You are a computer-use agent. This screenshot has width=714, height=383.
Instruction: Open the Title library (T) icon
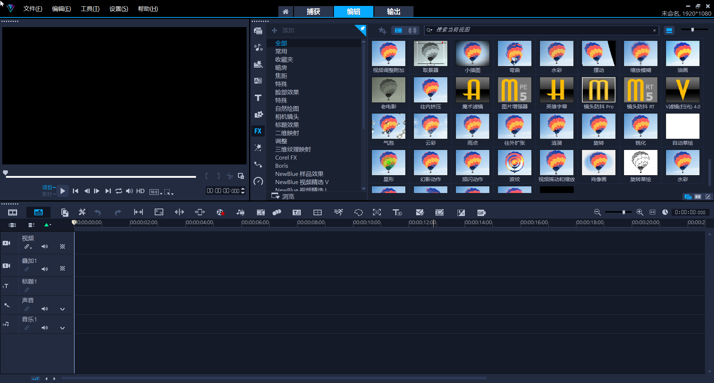[258, 98]
